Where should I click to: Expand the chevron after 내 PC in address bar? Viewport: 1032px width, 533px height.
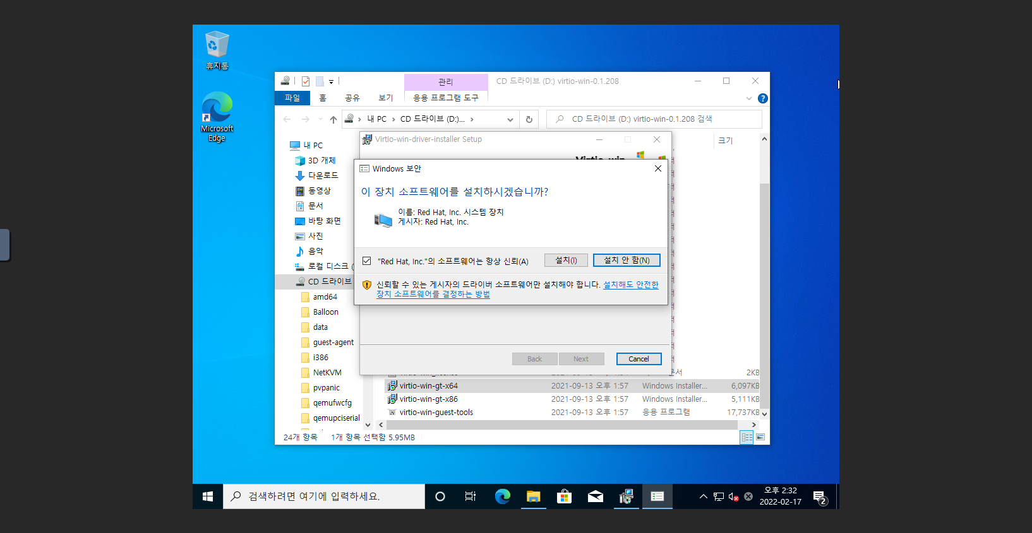393,119
